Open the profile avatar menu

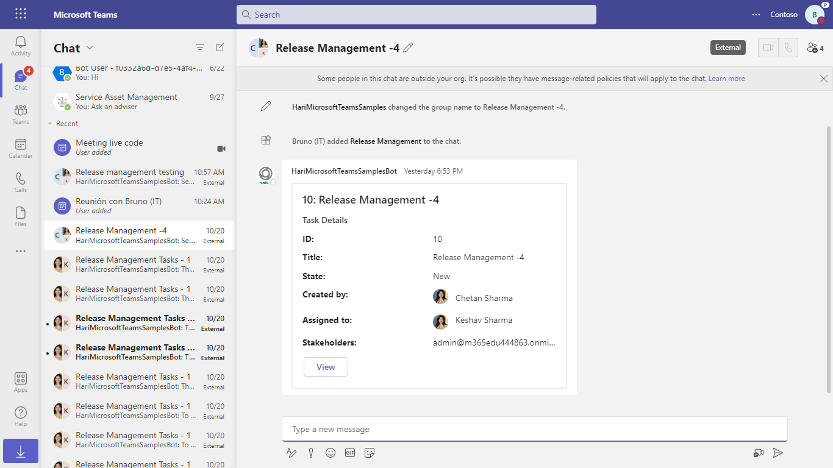click(815, 15)
